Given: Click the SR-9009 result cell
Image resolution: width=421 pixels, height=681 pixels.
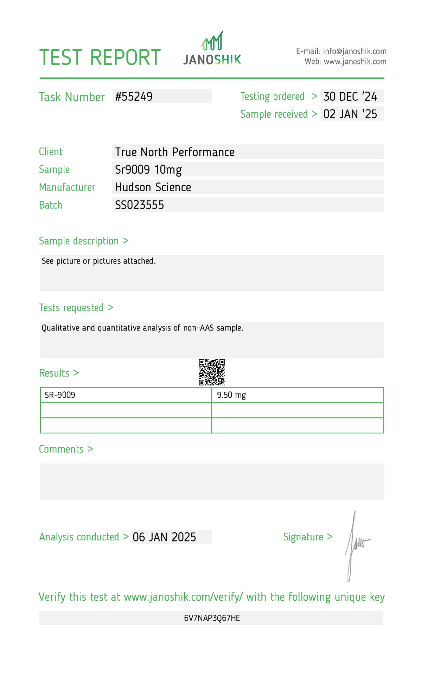Looking at the screenshot, I should pos(126,395).
